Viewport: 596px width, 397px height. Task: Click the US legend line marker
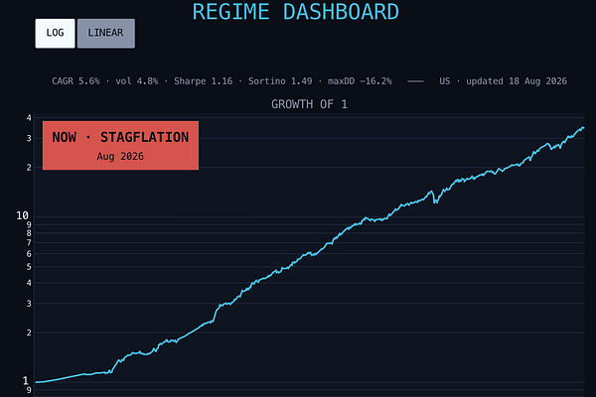coord(415,81)
